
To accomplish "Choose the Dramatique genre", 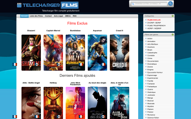I will (x=152, y=64).
